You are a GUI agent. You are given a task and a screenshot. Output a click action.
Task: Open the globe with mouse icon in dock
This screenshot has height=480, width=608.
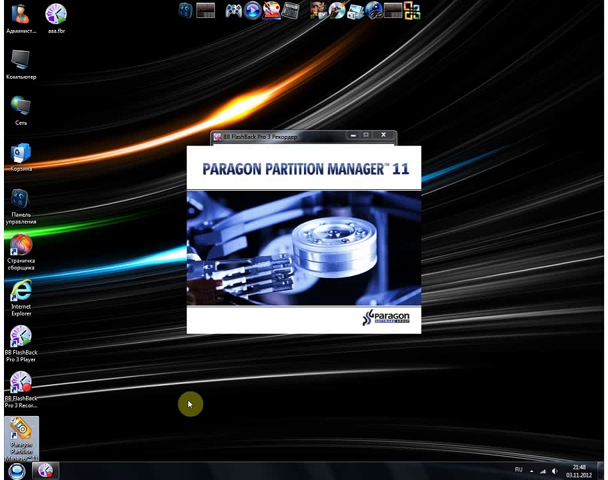click(x=374, y=11)
